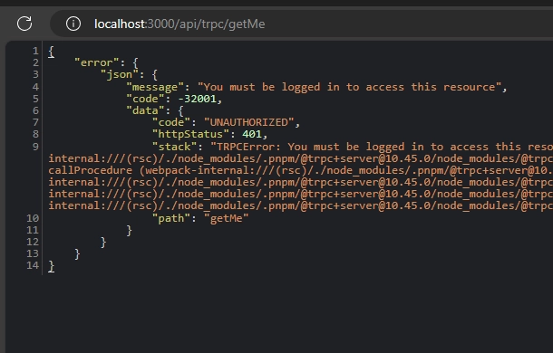
Task: Click the closing brace on line 14
Action: 52,266
